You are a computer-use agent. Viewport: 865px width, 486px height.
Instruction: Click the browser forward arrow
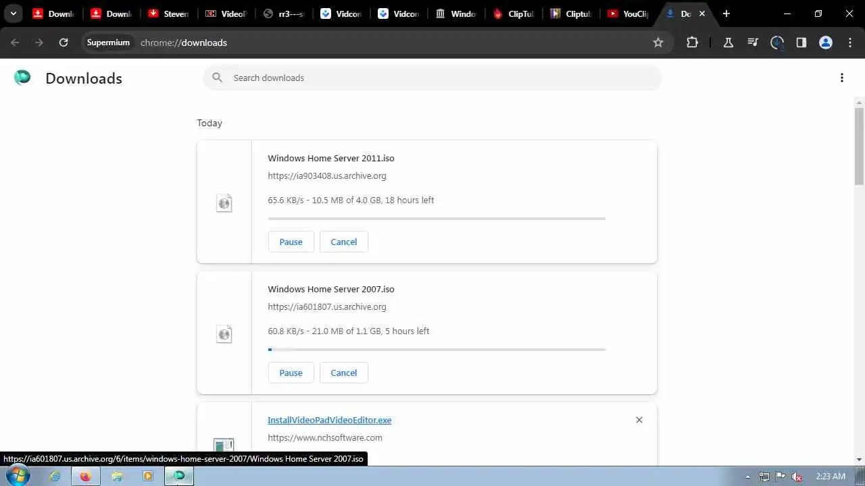[39, 43]
